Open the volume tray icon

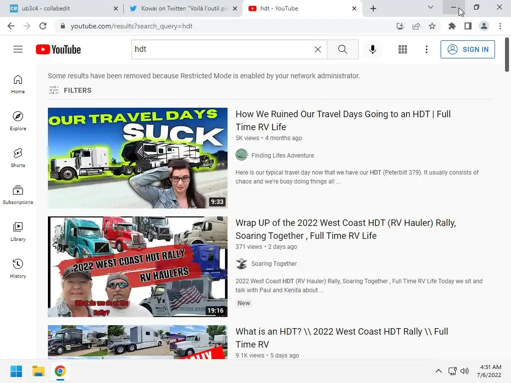tap(465, 371)
